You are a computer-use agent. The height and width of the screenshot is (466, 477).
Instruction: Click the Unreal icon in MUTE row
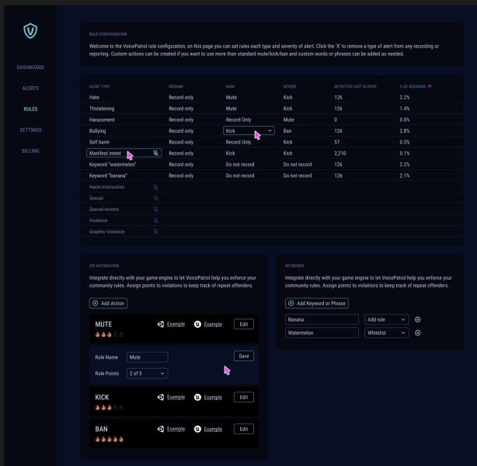[x=198, y=324]
